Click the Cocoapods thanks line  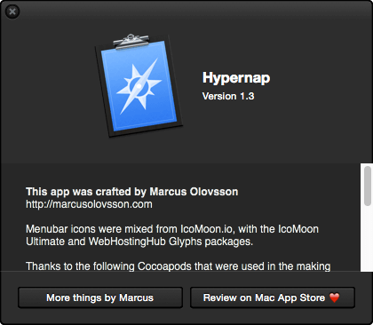pos(179,266)
